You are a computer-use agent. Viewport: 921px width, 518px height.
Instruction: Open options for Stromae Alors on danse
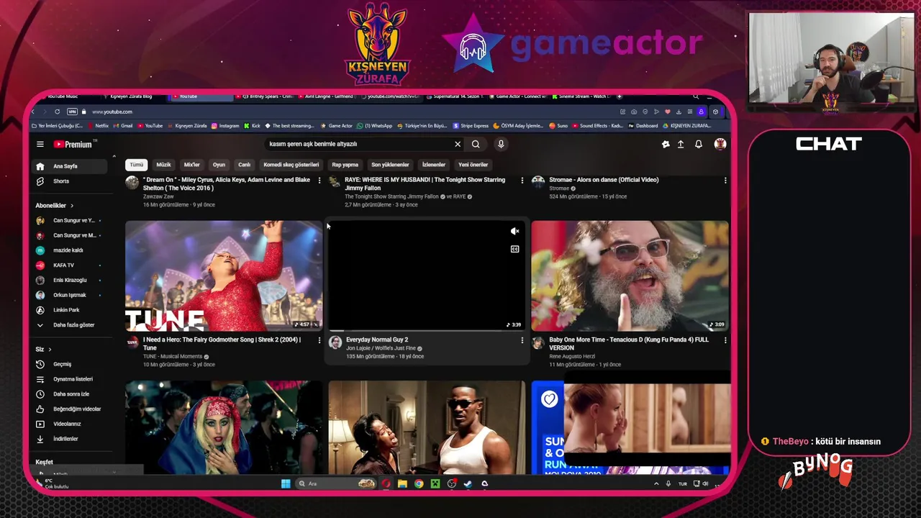click(x=725, y=181)
